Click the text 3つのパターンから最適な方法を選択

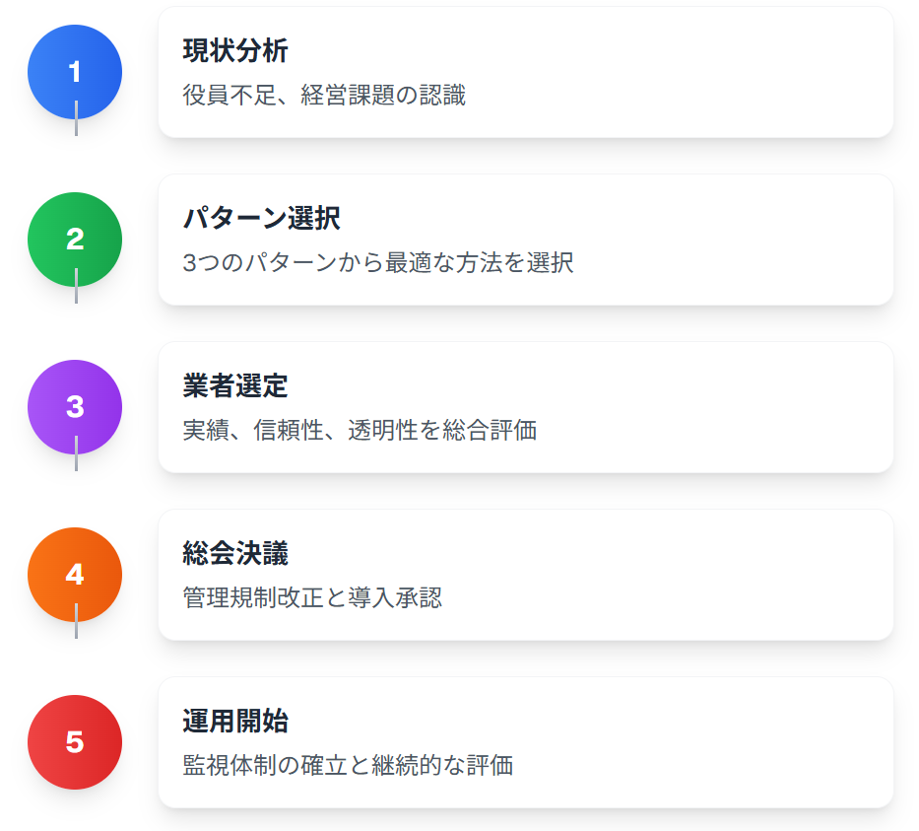pos(378,263)
